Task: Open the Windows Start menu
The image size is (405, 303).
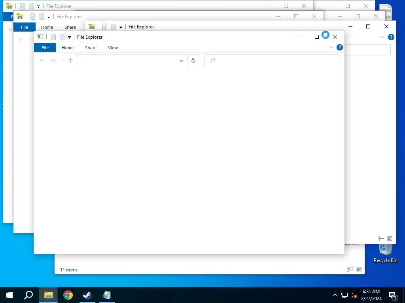Action: 9,295
